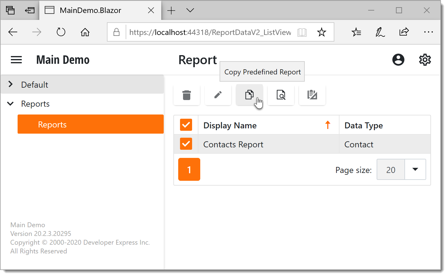447x276 pixels.
Task: Switch to the MainDemo.Blazor browser tab
Action: pos(91,10)
